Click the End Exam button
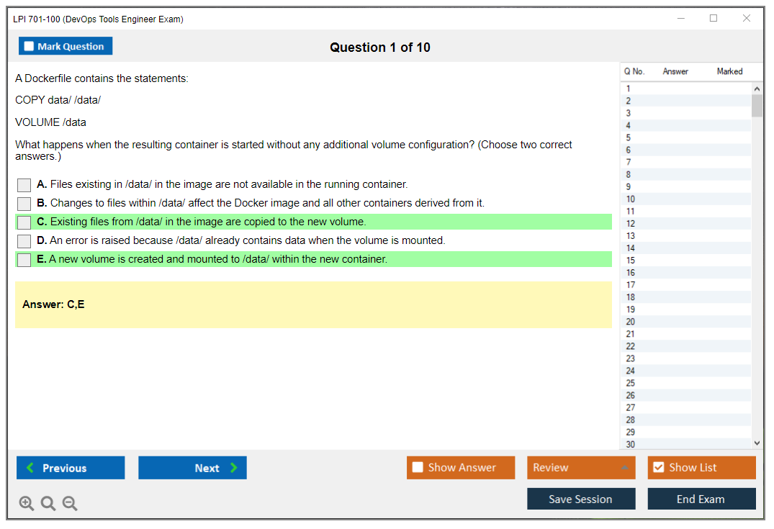The width and height of the screenshot is (774, 529). point(701,499)
